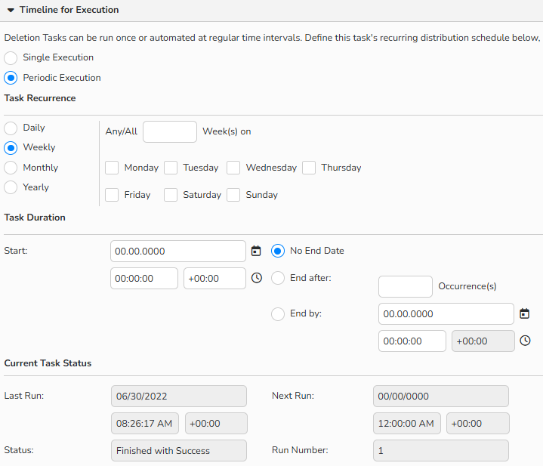
Task: Check the Thursday checkbox
Action: [309, 168]
